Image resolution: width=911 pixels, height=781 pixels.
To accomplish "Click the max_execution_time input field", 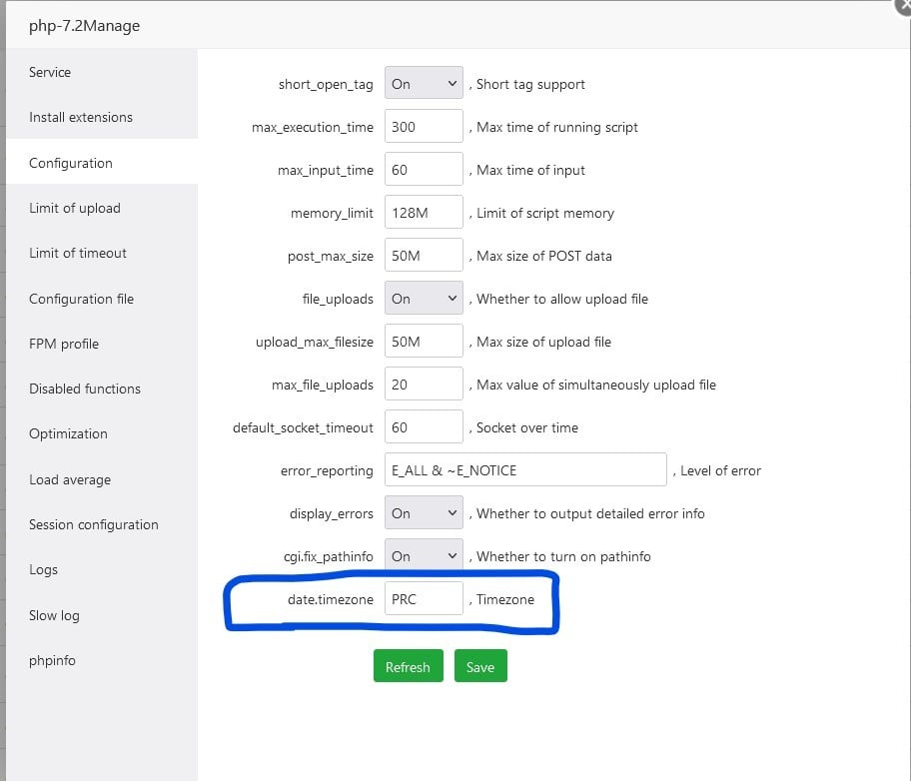I will coord(424,128).
